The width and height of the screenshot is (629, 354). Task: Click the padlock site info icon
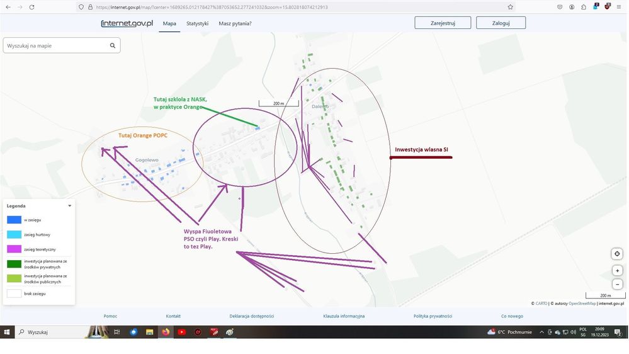point(90,7)
